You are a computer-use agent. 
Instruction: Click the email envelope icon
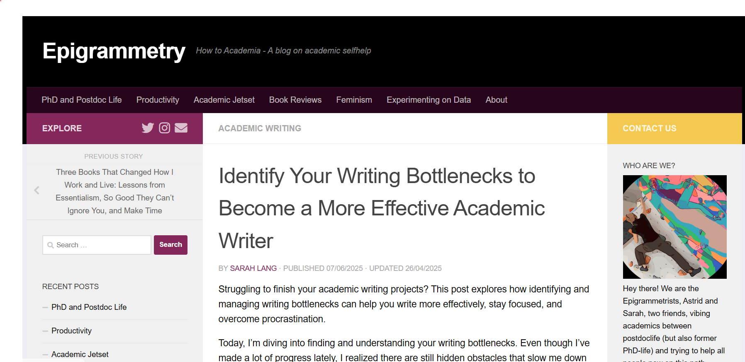pos(181,128)
